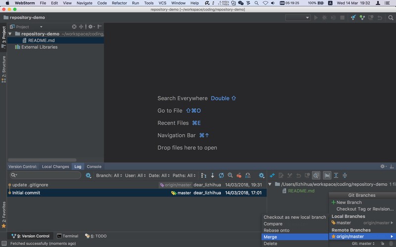Select README.md in Project tree
The width and height of the screenshot is (396, 247).
pyautogui.click(x=55, y=41)
